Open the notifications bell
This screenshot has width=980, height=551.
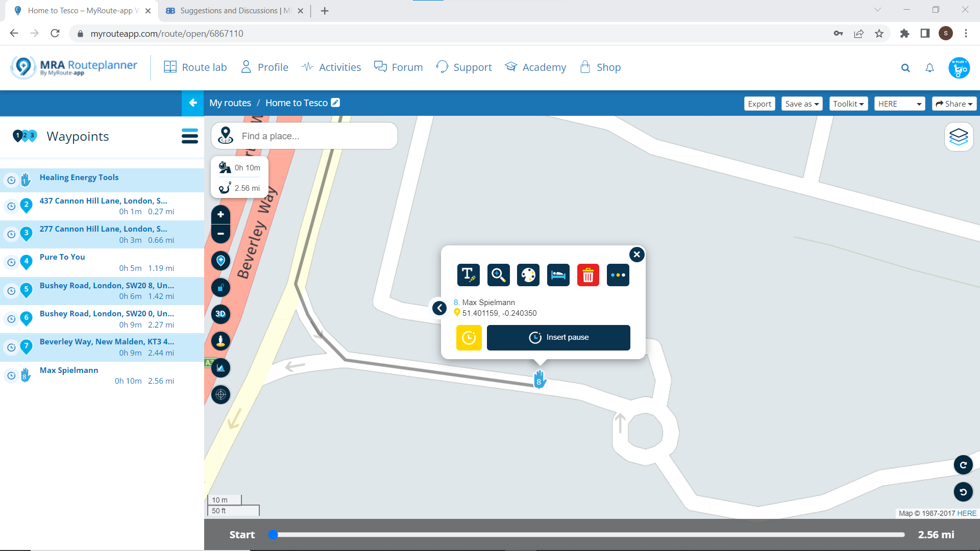pos(930,68)
